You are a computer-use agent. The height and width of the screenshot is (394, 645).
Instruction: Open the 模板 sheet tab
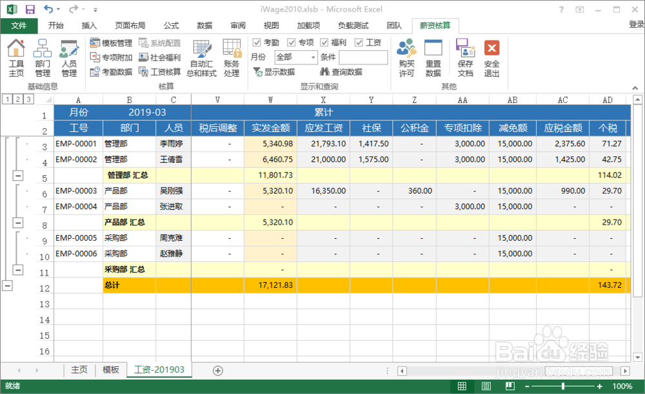111,370
